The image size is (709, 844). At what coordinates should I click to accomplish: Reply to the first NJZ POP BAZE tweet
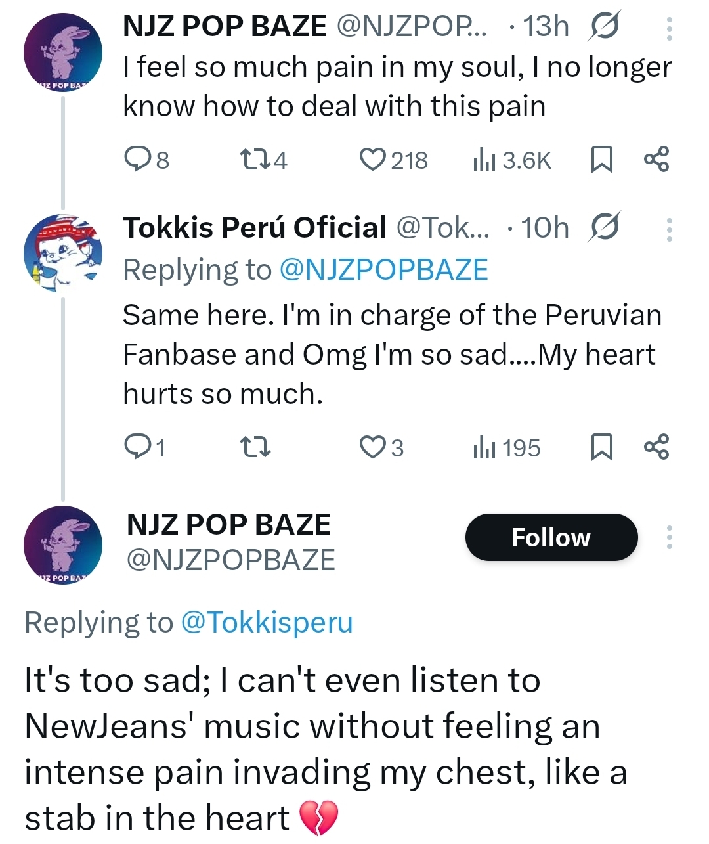[139, 160]
